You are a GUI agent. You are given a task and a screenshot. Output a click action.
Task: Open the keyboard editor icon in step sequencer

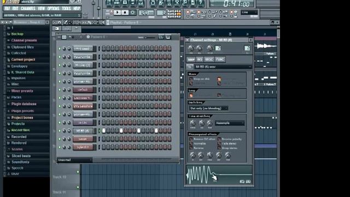pyautogui.click(x=168, y=37)
